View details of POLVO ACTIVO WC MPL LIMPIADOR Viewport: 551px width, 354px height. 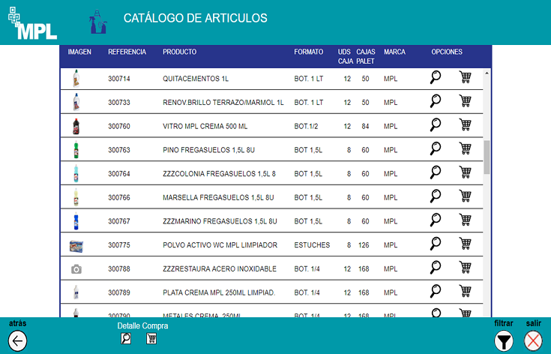click(436, 244)
